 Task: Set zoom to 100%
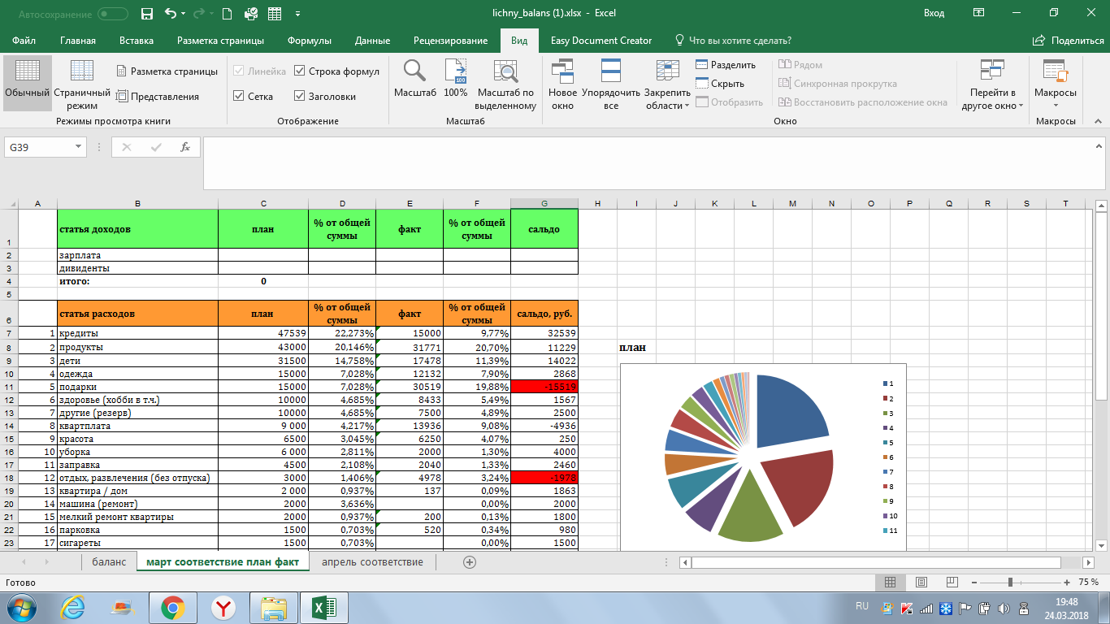point(456,85)
